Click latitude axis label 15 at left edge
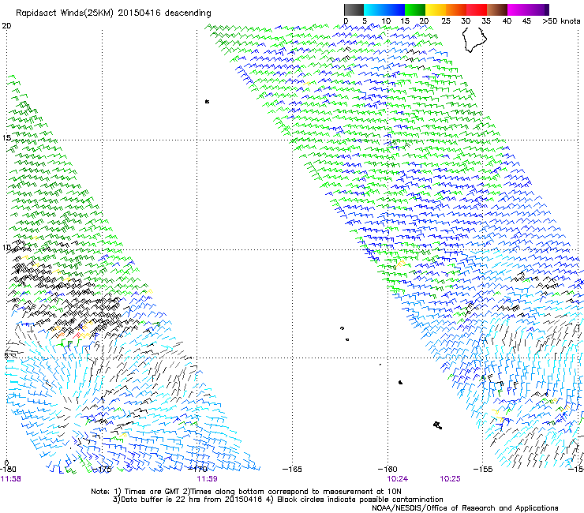 pyautogui.click(x=6, y=138)
